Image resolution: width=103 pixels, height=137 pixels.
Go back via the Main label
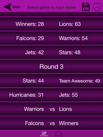[x=16, y=7]
